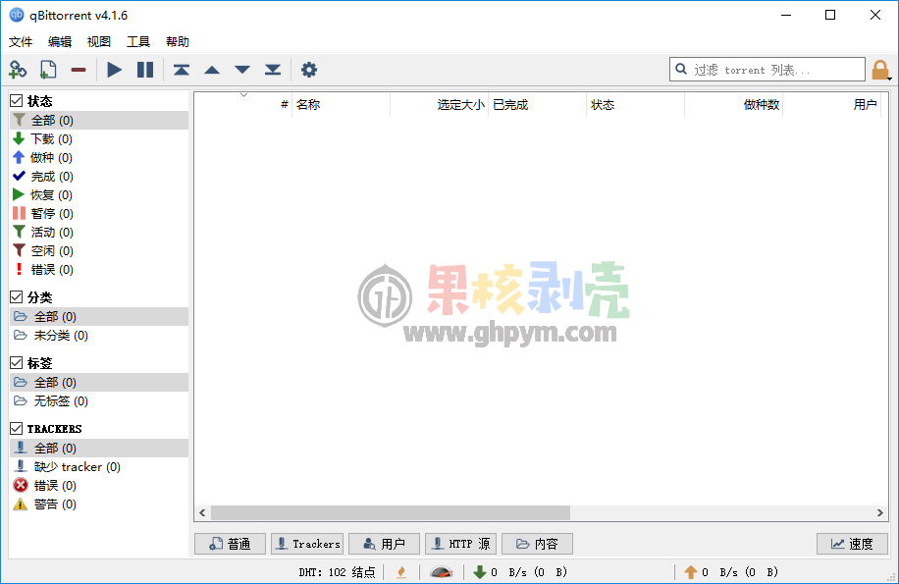Select 全部 (0) under 状态

pos(99,121)
